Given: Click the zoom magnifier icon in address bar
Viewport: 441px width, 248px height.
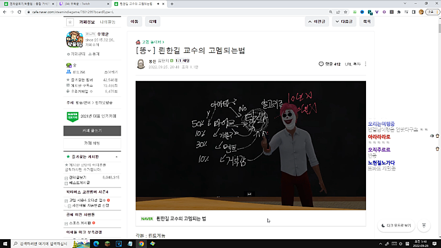Looking at the screenshot, I should (330, 12).
